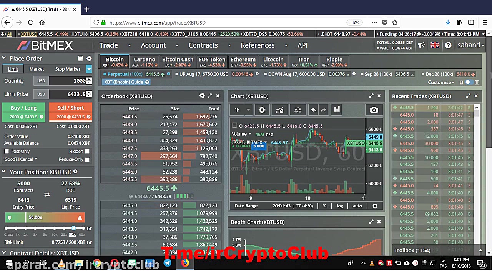Open chart 1h interval dropdown
Image resolution: width=492 pixels, height=277 pixels.
click(242, 110)
